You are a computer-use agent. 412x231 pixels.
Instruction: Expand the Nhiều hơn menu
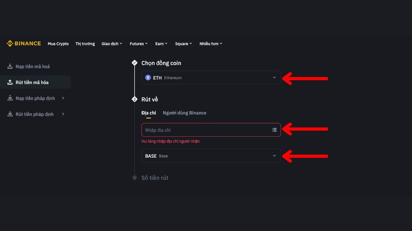click(x=211, y=44)
